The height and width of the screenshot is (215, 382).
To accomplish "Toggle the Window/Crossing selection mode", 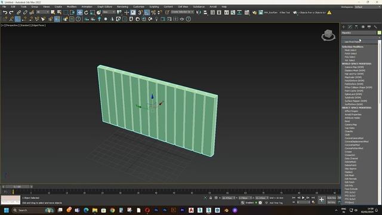I will pyautogui.click(x=72, y=13).
